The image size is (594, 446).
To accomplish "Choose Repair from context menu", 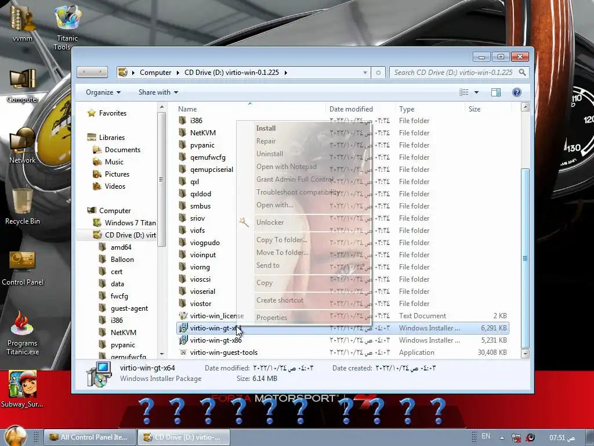I will (266, 141).
